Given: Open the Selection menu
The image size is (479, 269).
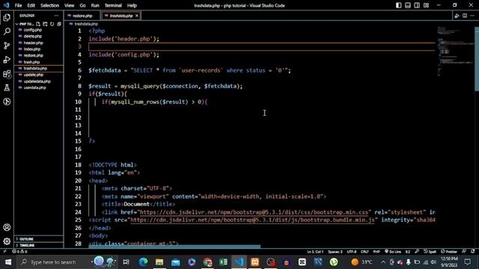Looking at the screenshot, I should coord(50,5).
